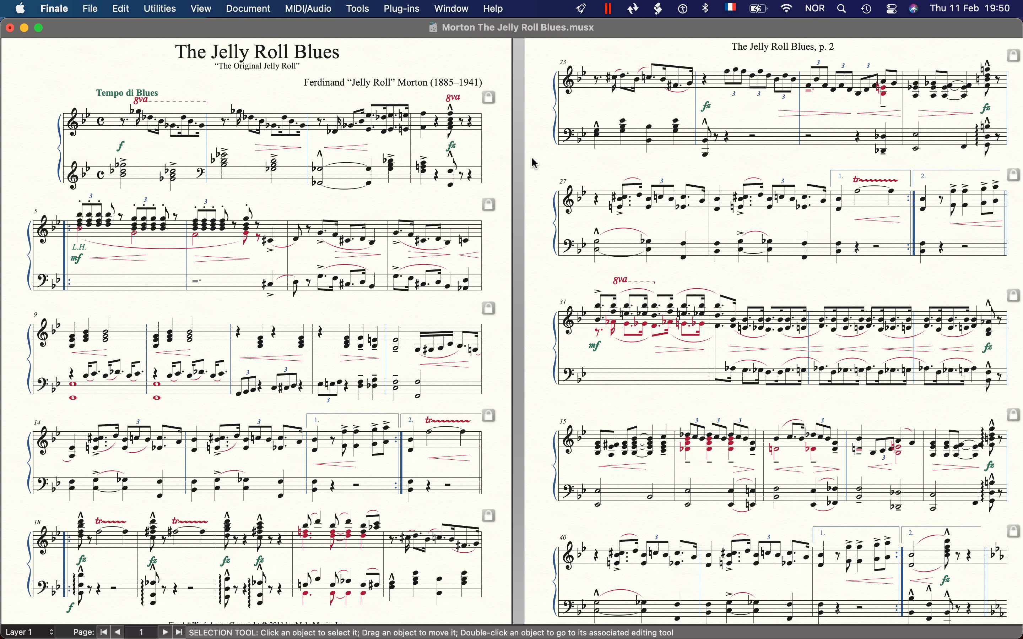
Task: Click the document icon beside the window title
Action: (x=433, y=28)
